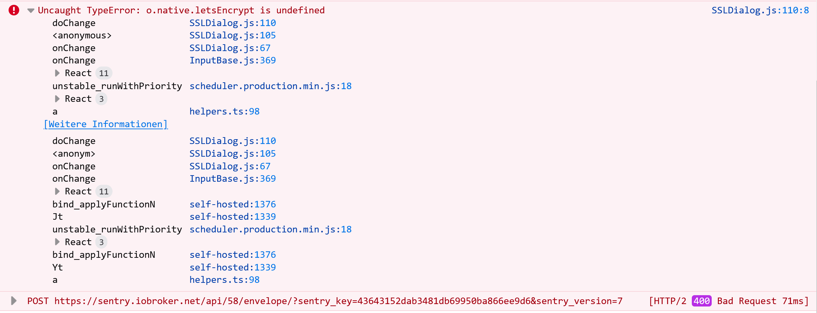
Task: Click the red error icon
Action: 14,10
